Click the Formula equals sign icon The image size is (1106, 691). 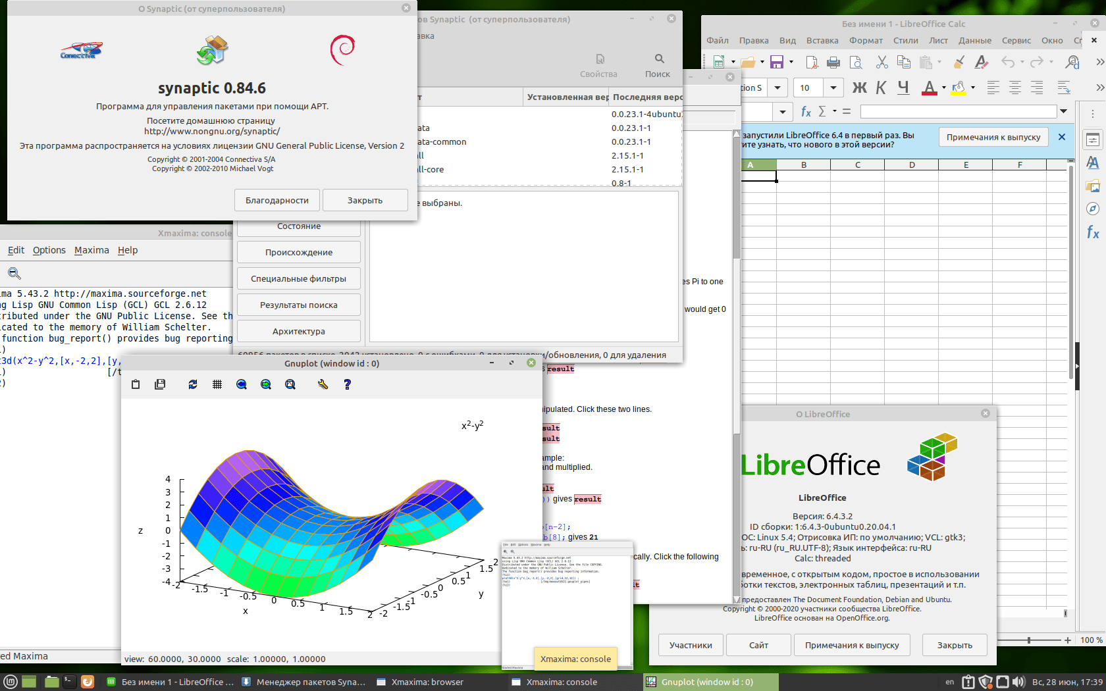coord(847,112)
